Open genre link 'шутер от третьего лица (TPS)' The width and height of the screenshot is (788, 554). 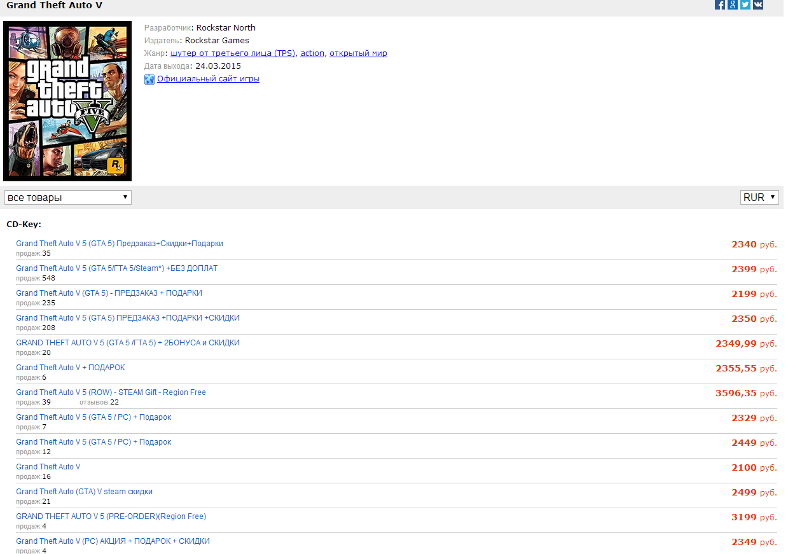(233, 53)
